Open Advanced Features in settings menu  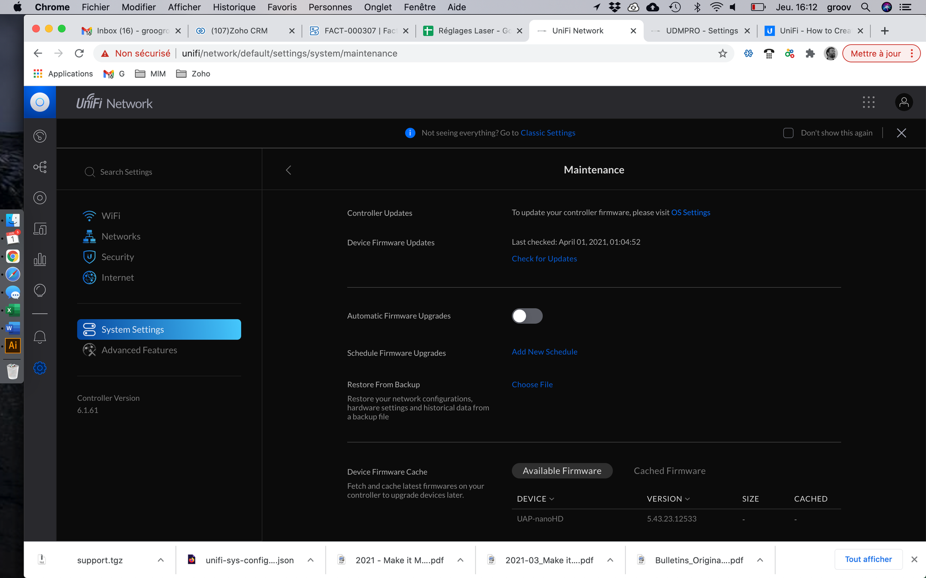[139, 350]
